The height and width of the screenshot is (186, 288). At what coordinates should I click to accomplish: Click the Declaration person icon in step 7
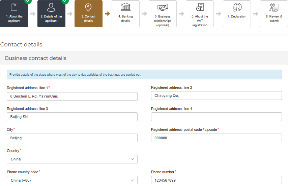click(237, 7)
